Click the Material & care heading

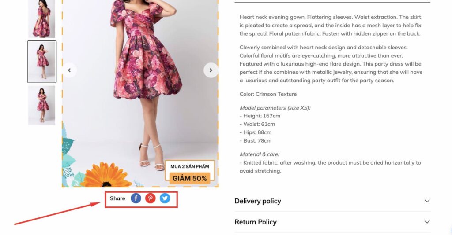(x=260, y=154)
